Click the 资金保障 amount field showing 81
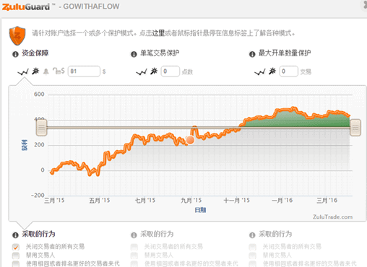This screenshot has width=367, height=267. pos(84,71)
